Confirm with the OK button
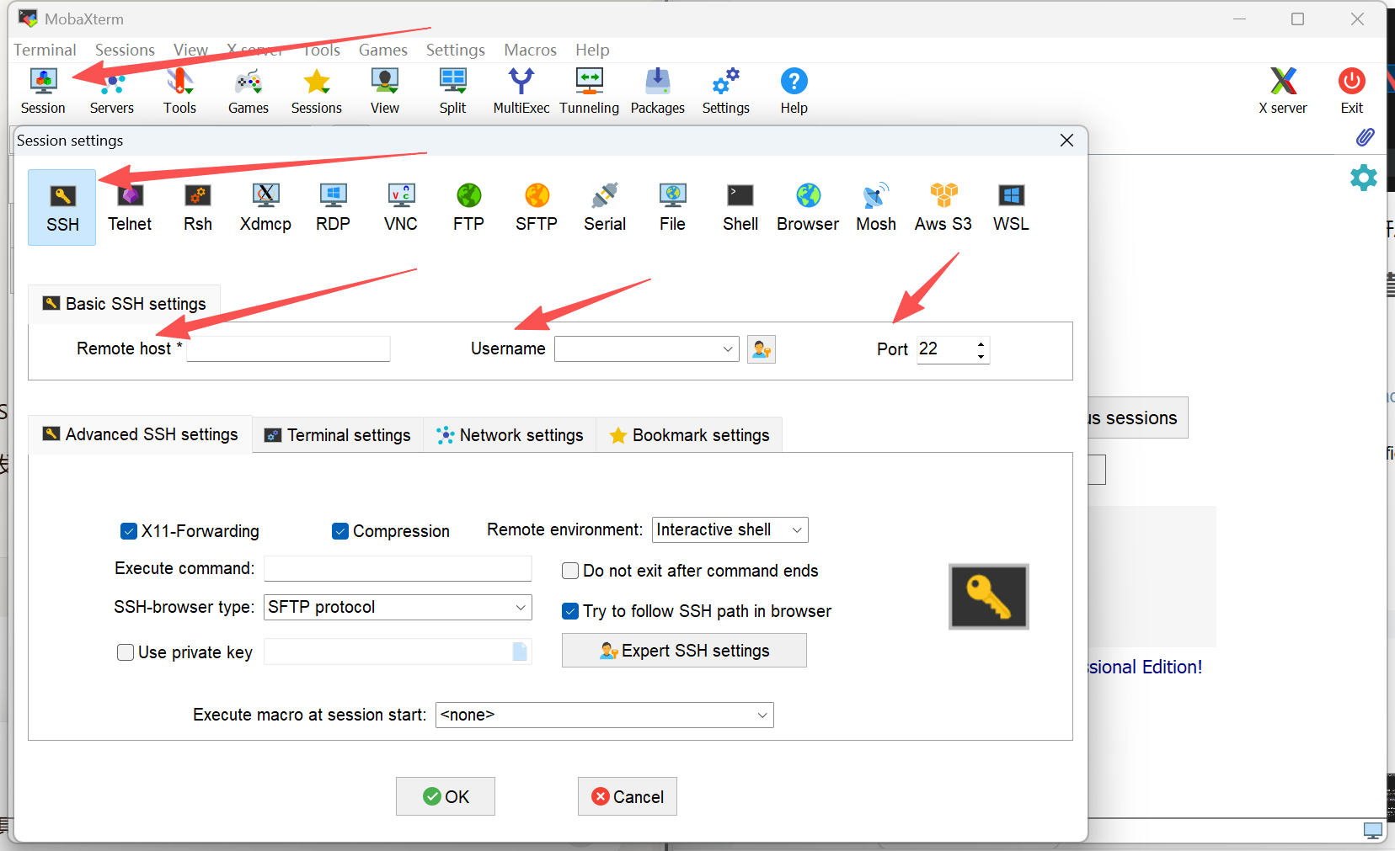 coord(446,796)
